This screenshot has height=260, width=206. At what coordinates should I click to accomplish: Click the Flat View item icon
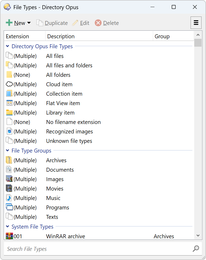tap(9, 103)
